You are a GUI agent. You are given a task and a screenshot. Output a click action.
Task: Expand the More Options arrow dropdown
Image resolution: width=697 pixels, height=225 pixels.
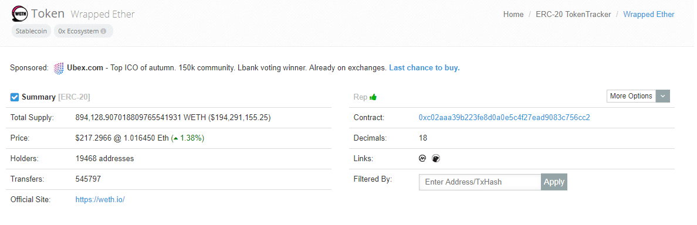coord(663,96)
